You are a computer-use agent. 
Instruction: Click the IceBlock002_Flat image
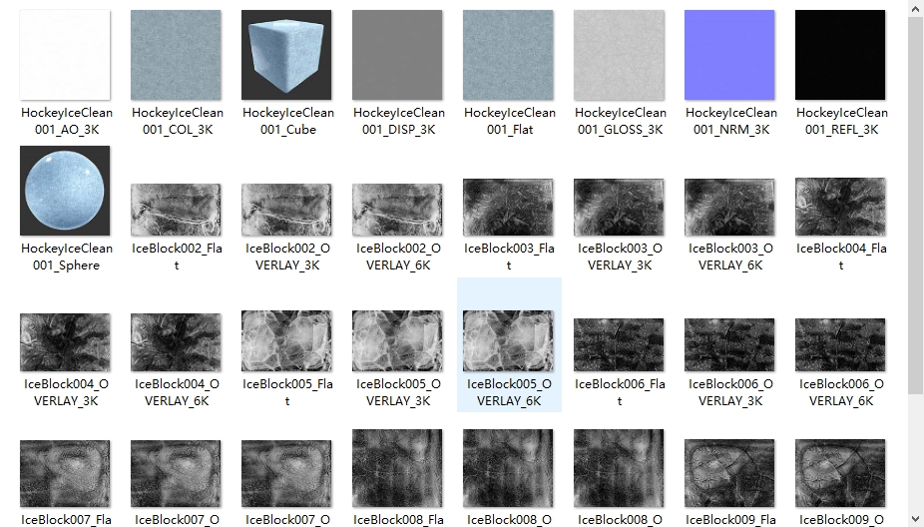177,208
